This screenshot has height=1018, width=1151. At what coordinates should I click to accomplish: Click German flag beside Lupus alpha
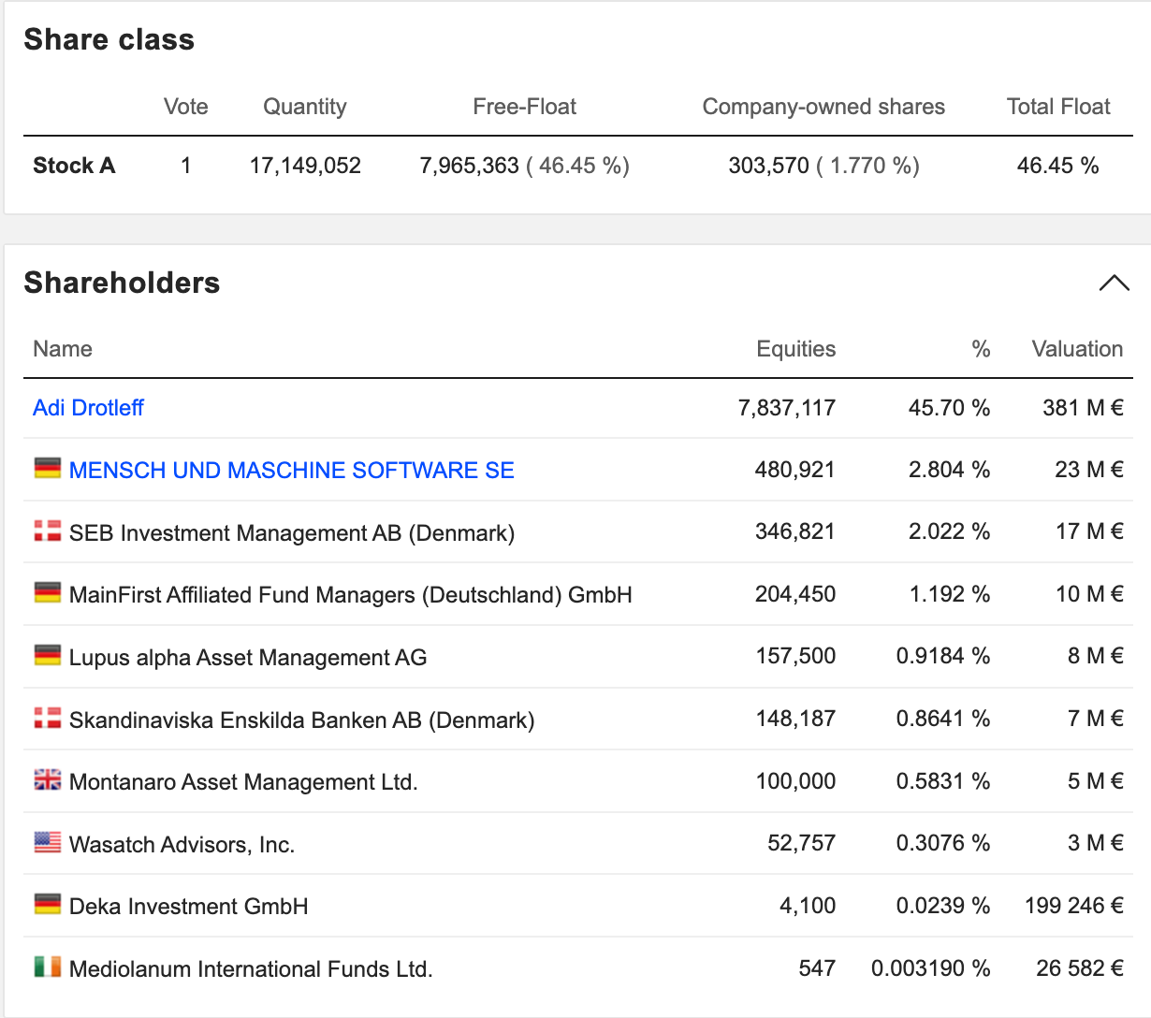pos(48,655)
